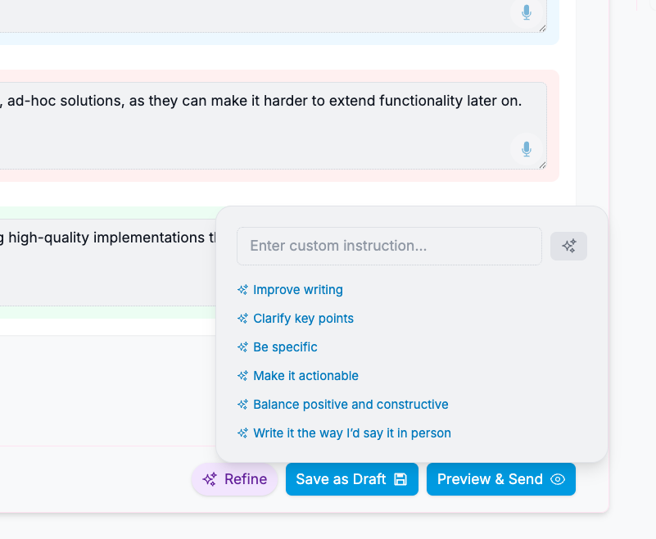Open the Refine options popup
This screenshot has width=656, height=539.
click(235, 479)
